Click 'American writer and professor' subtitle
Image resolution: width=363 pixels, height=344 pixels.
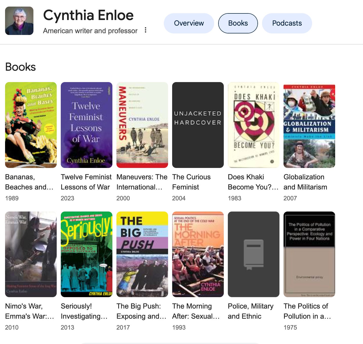tap(90, 31)
